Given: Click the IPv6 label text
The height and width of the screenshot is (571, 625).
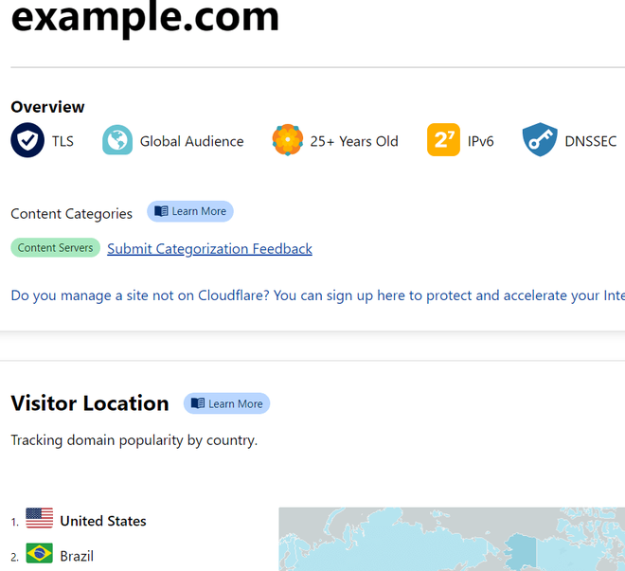Looking at the screenshot, I should (x=481, y=141).
